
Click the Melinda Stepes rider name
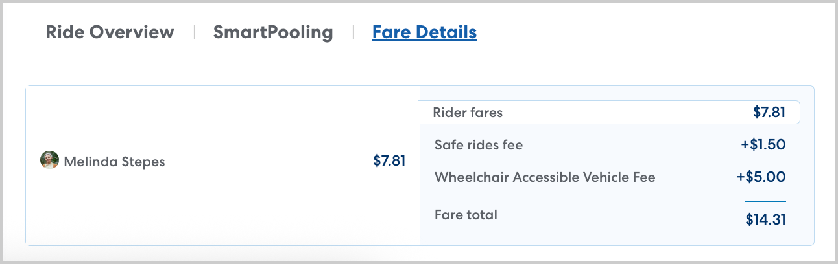[x=114, y=162]
